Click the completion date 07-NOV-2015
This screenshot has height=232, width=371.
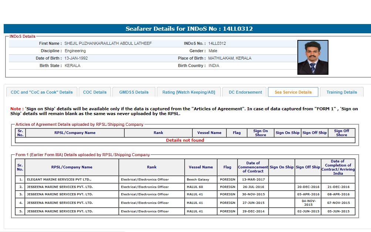tap(338, 203)
